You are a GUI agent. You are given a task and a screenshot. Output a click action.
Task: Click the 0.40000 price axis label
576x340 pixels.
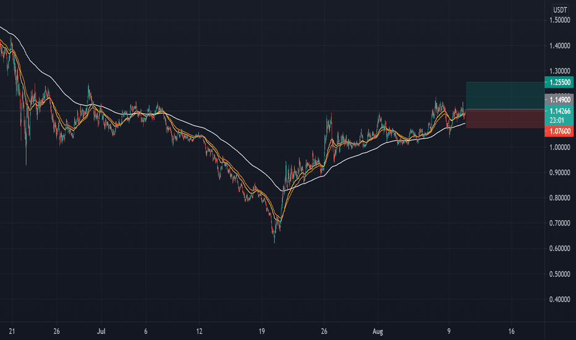(560, 300)
